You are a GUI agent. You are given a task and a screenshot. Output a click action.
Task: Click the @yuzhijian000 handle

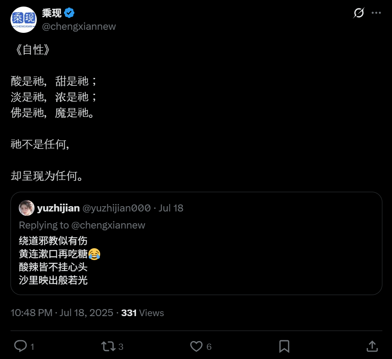(116, 208)
